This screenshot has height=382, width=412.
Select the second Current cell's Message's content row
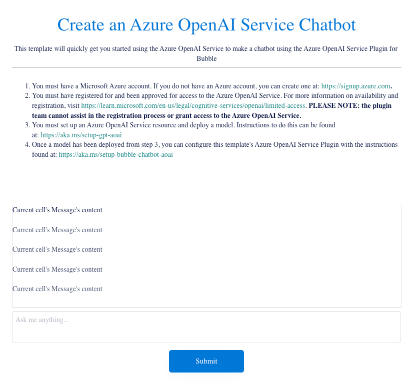57,230
